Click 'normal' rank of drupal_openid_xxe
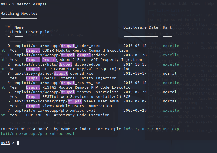 click(170, 73)
